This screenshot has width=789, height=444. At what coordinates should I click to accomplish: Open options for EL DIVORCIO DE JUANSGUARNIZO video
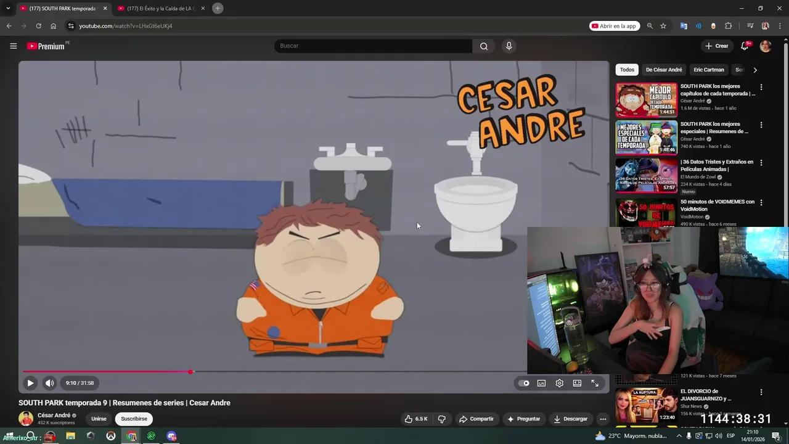[761, 392]
